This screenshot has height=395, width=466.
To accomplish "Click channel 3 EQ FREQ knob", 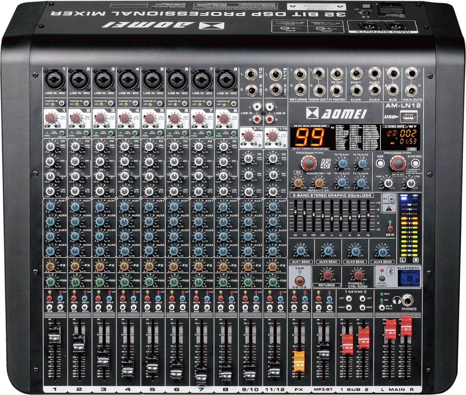I will pyautogui.click(x=100, y=176).
